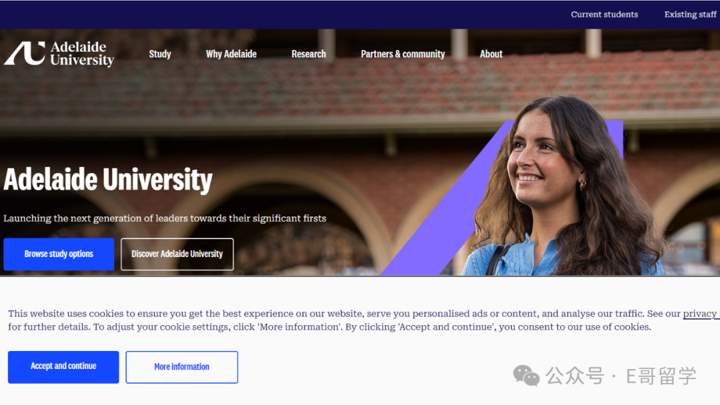Click the Adelaide University hero heading
Viewport: 720px width, 405px height.
[x=108, y=179]
